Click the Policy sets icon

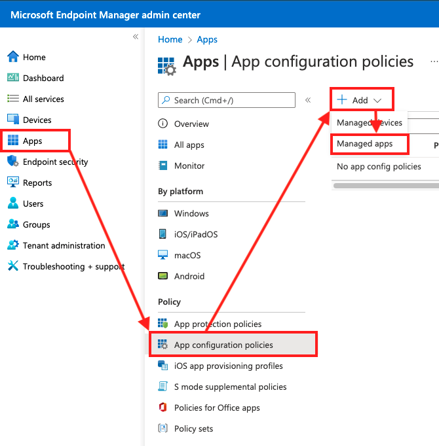pos(162,428)
